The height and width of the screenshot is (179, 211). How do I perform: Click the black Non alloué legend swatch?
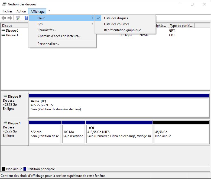click(3, 169)
